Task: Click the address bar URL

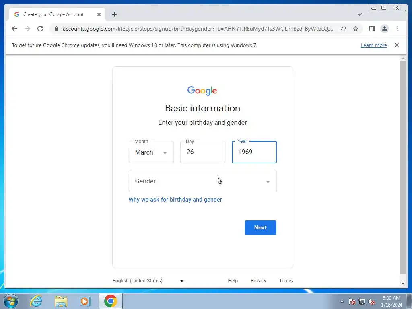Action: click(x=199, y=29)
